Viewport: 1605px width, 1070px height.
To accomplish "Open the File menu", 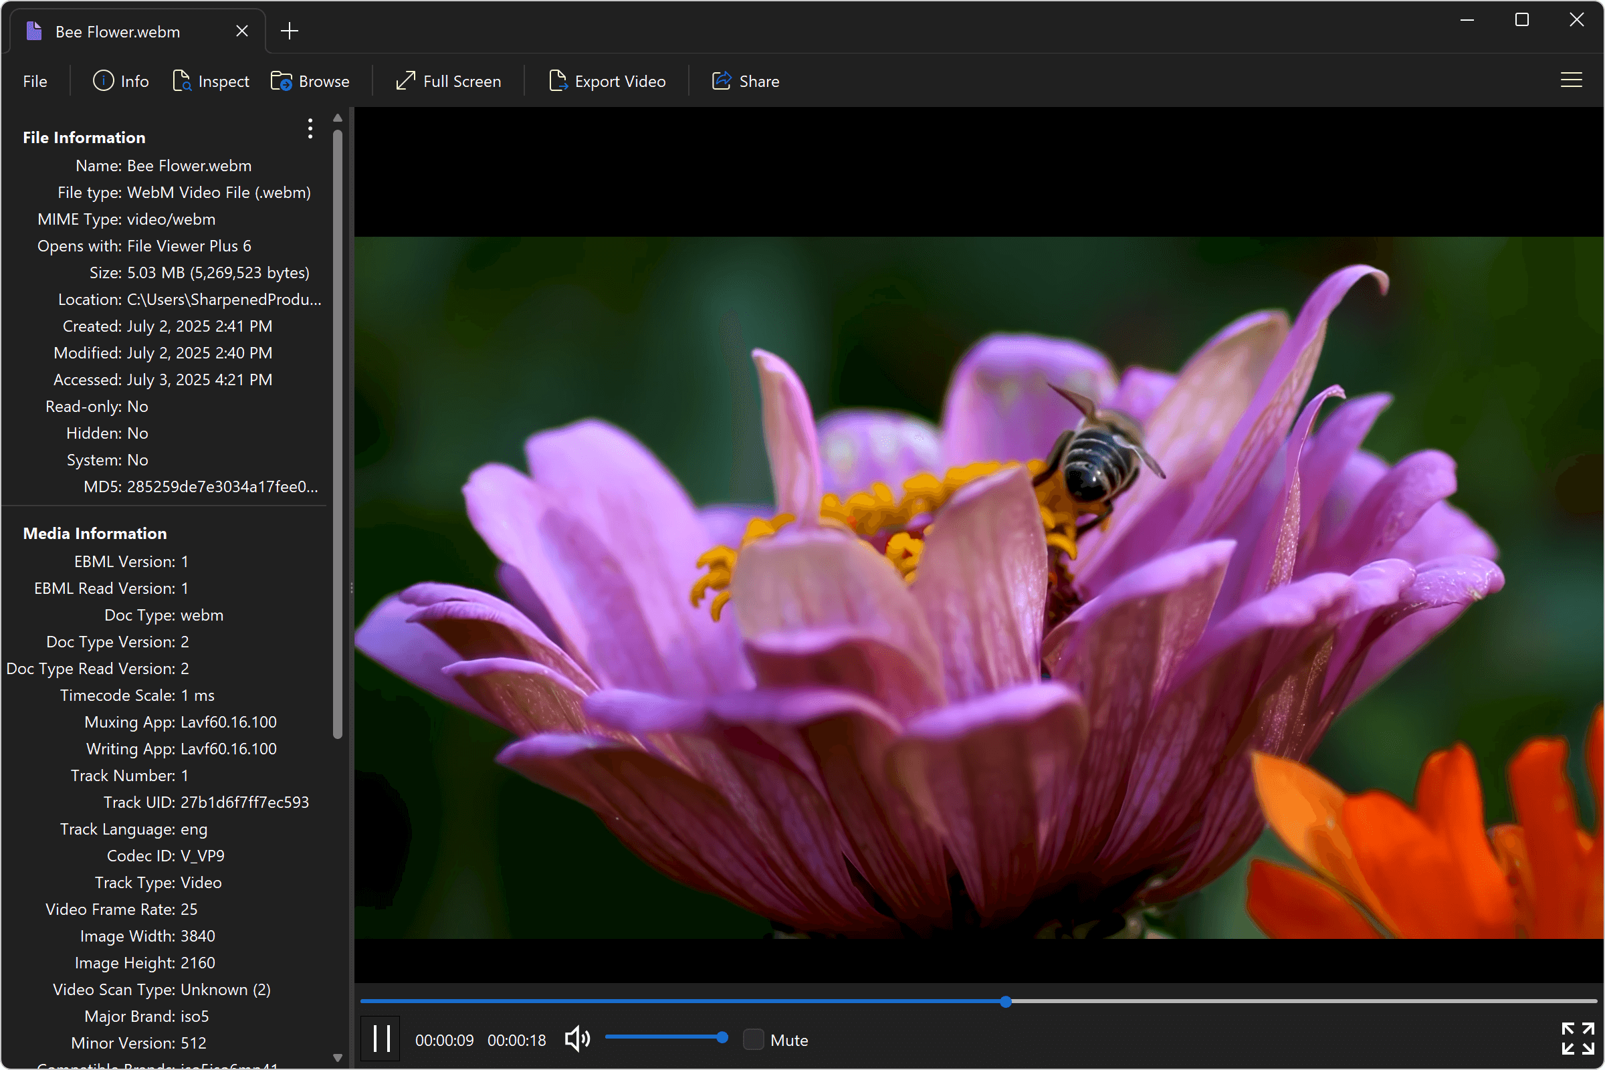I will (34, 80).
